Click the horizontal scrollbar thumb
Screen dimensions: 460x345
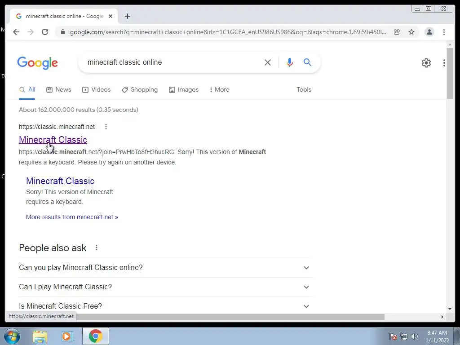pos(230,317)
